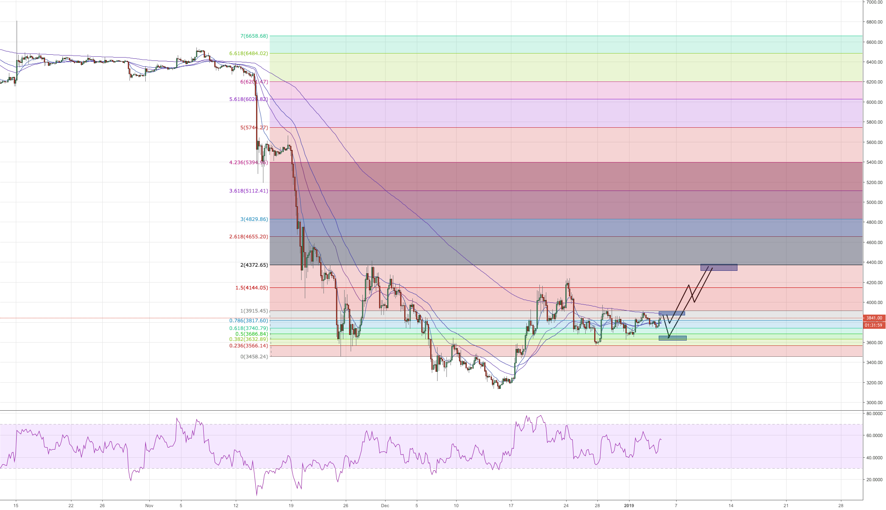Select the Fibonacci level label 7(6658.68)
The height and width of the screenshot is (510, 886).
click(253, 36)
